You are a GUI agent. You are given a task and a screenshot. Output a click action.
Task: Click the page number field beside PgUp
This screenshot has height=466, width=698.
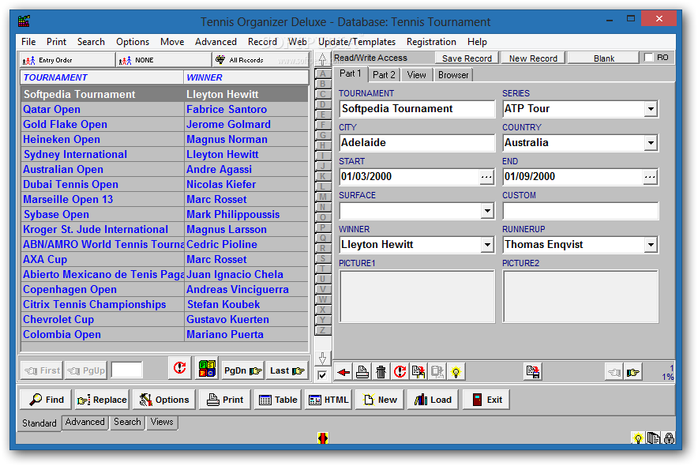(x=127, y=370)
